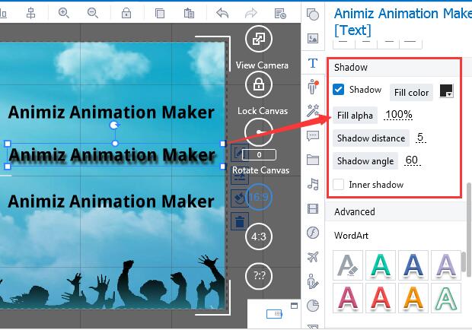The image size is (472, 330).
Task: Apply the green outline WordArt style
Action: (446, 298)
